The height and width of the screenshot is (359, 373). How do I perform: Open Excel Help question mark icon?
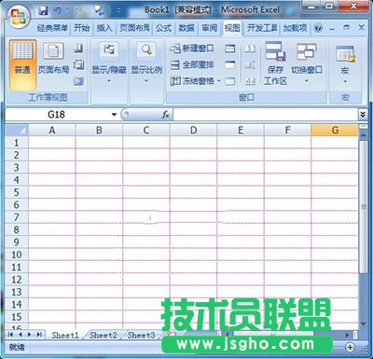318,28
